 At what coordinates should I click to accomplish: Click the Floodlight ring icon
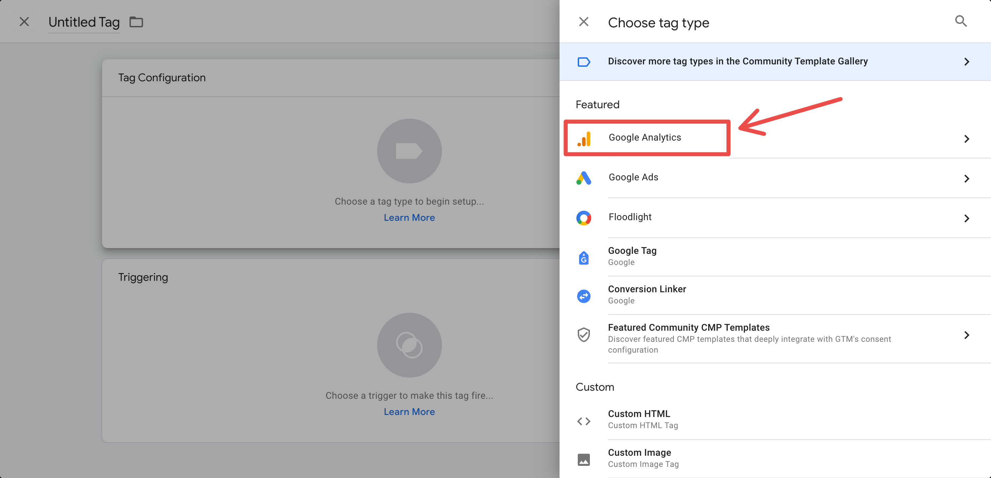(583, 218)
